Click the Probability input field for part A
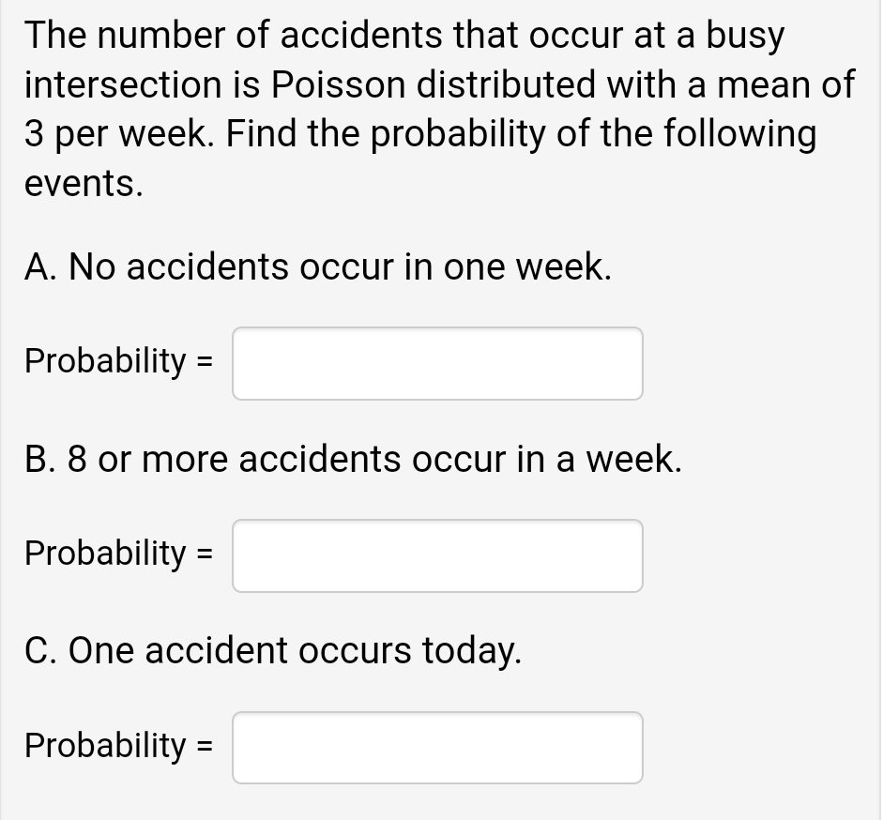Viewport: 883px width, 820px height. 437,363
